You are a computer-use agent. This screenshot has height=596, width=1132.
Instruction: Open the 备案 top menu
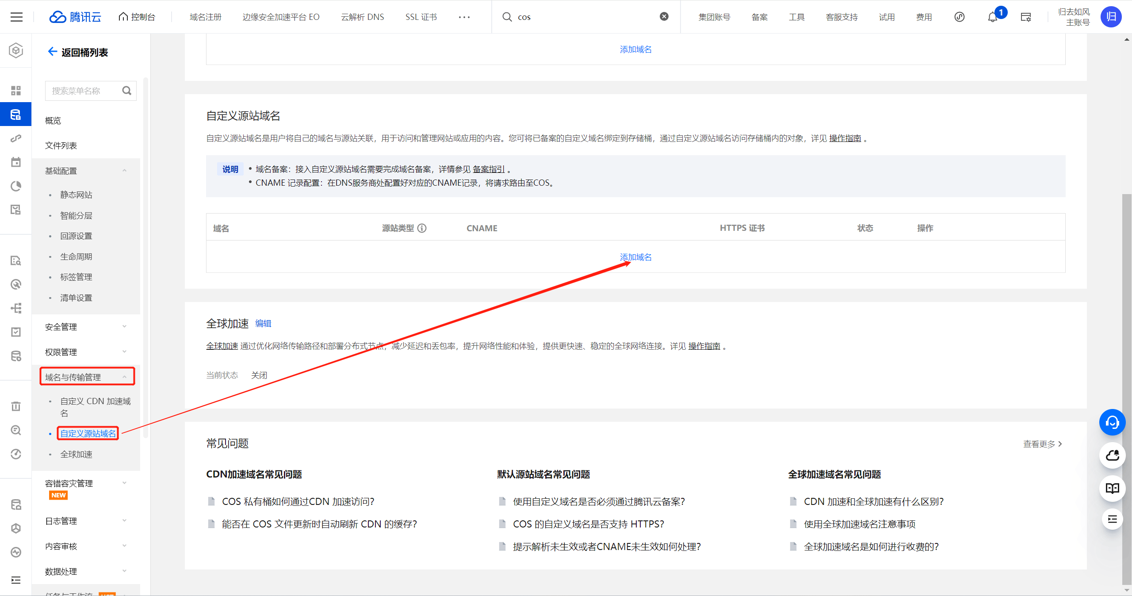click(x=760, y=17)
